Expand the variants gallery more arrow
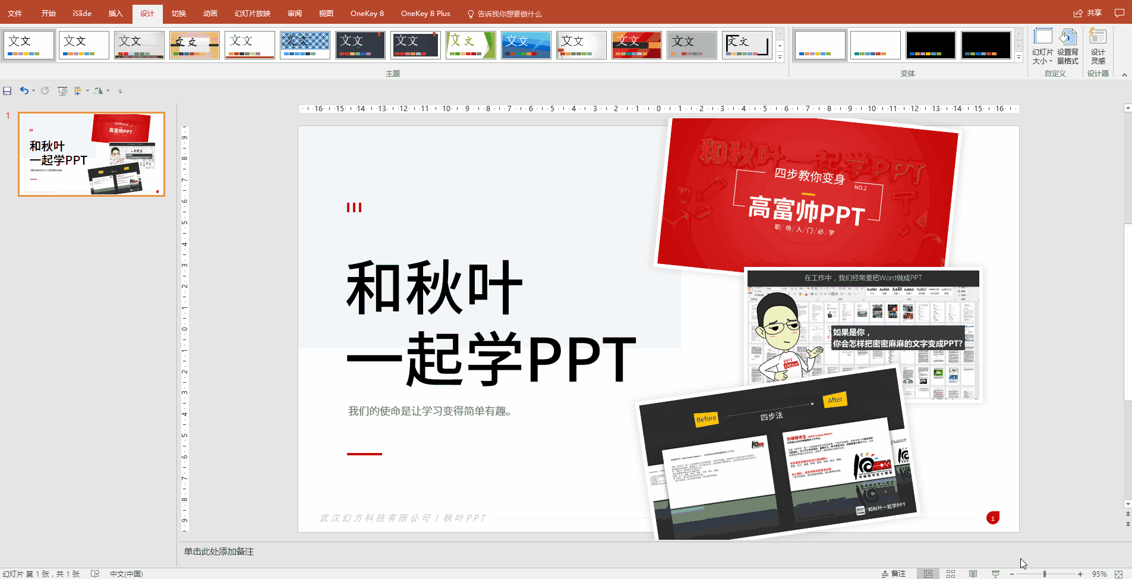Viewport: 1132px width, 579px height. point(1019,57)
